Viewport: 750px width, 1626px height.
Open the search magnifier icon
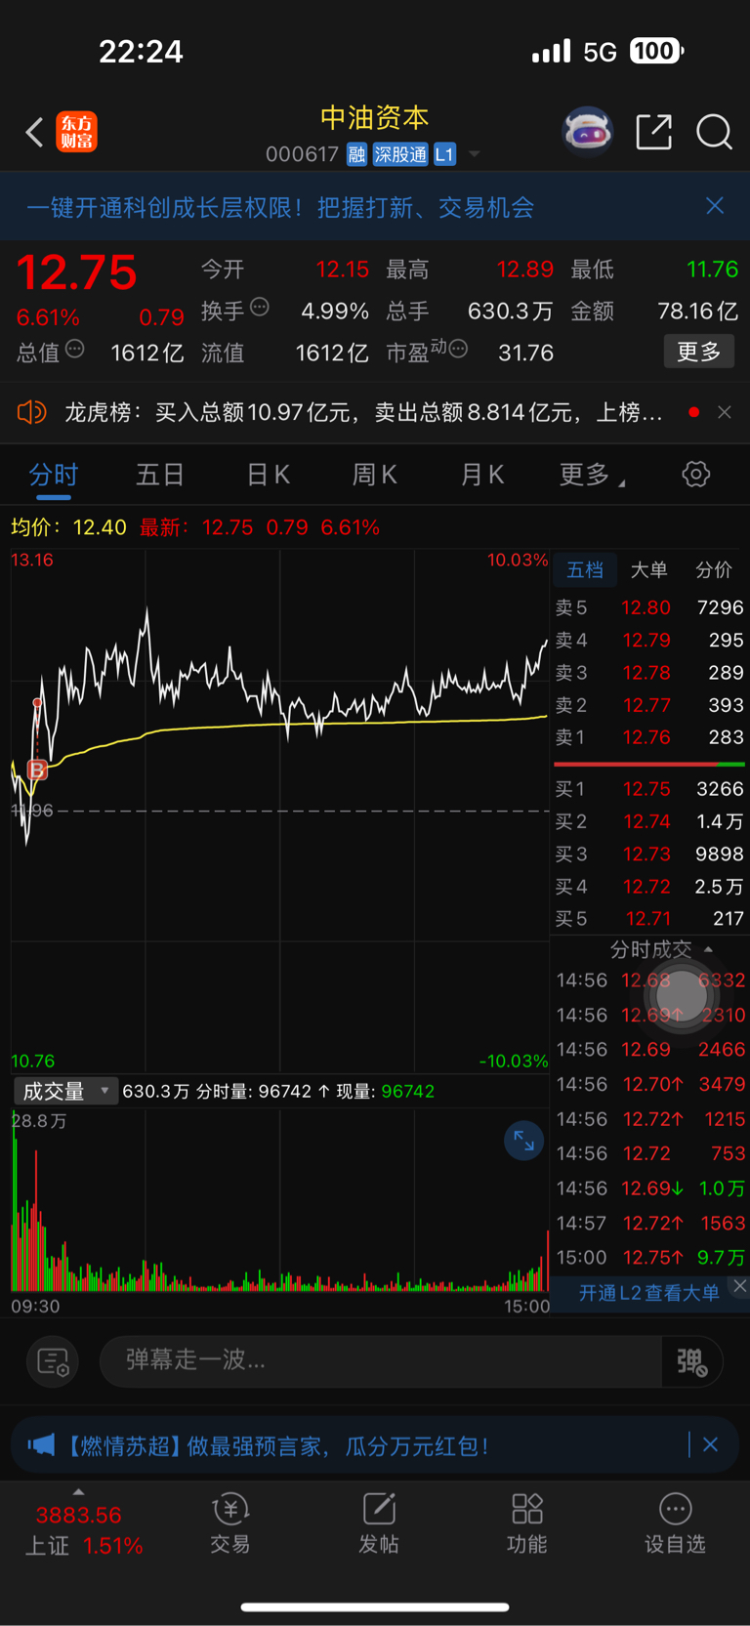coord(714,132)
